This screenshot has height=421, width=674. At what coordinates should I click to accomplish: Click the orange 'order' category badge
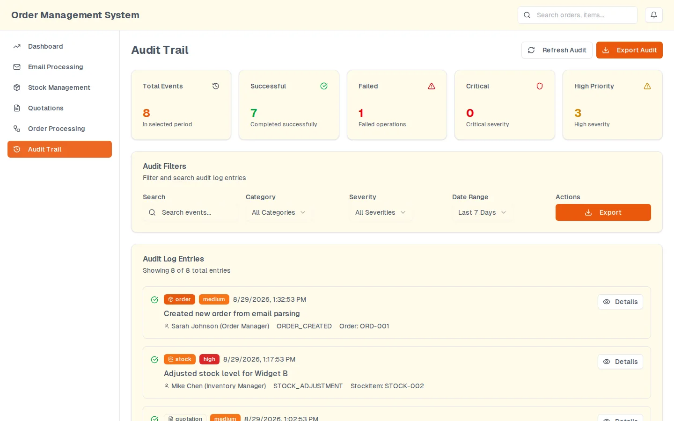tap(179, 299)
